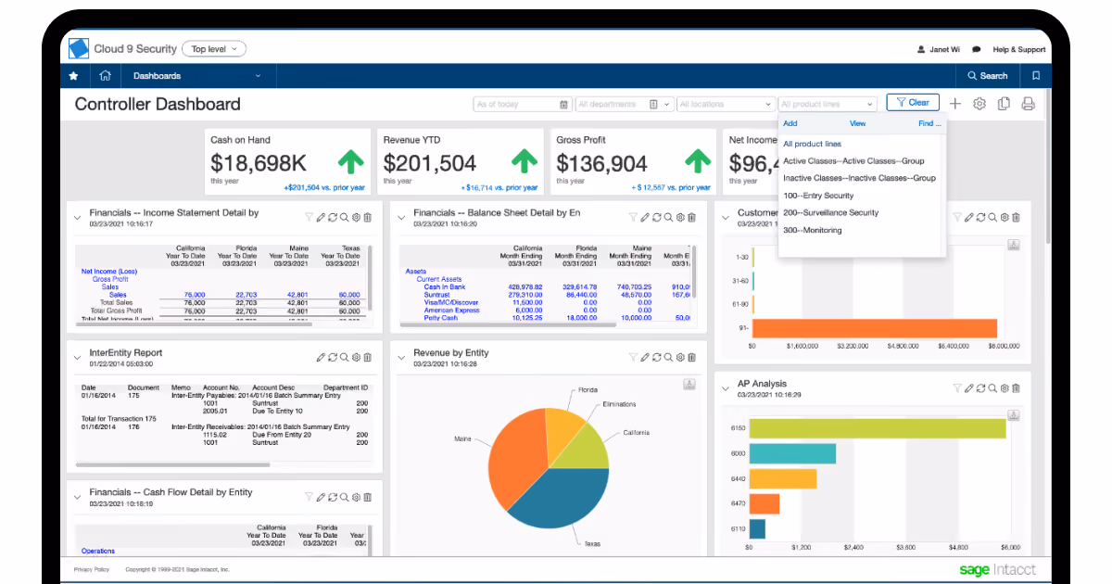Viewport: 1112px width, 584px height.
Task: Edit the InterEntity Report panel
Action: coord(321,357)
